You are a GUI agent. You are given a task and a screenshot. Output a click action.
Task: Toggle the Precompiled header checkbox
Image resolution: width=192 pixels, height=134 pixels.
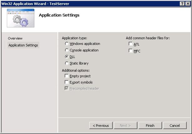pos(67,89)
